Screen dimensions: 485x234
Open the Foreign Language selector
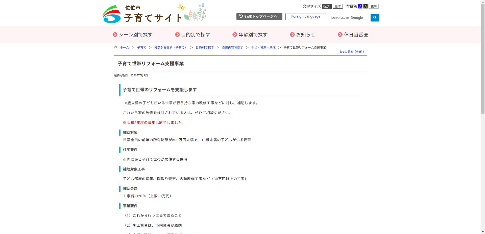[x=306, y=16]
